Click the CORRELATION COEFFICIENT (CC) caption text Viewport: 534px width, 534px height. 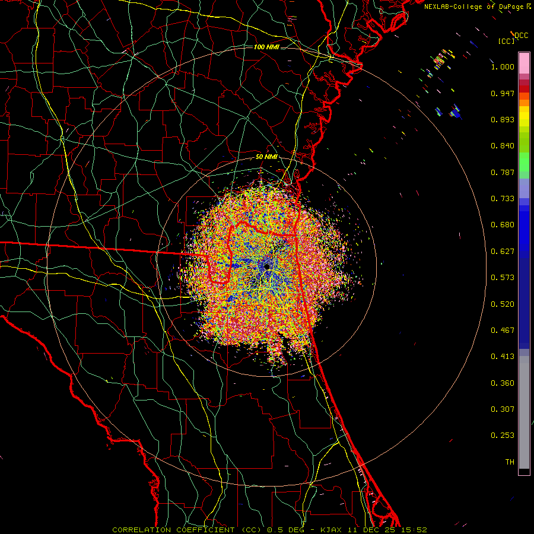click(x=187, y=530)
